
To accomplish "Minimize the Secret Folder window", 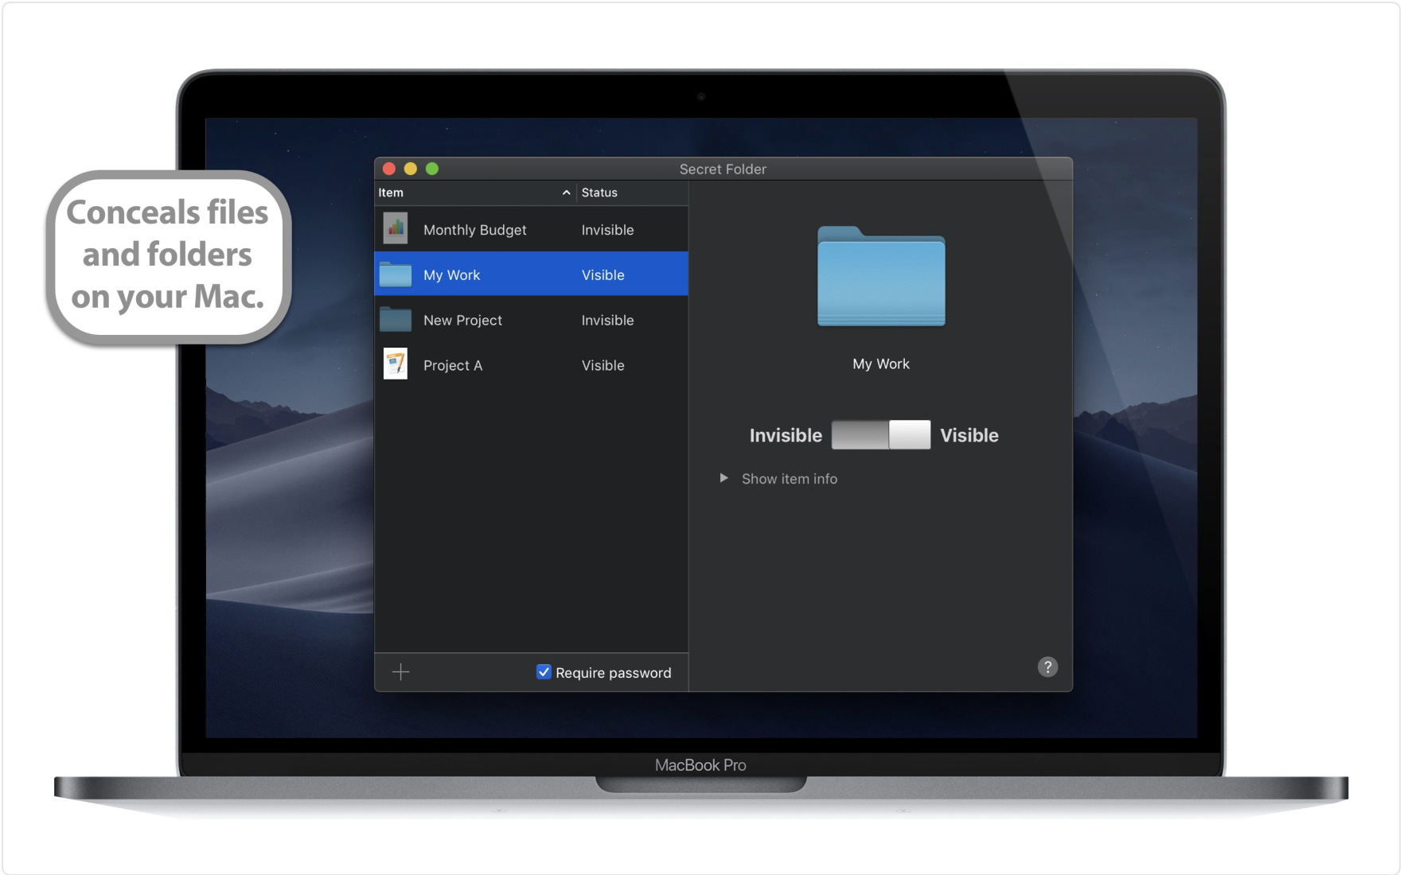I will click(x=411, y=169).
